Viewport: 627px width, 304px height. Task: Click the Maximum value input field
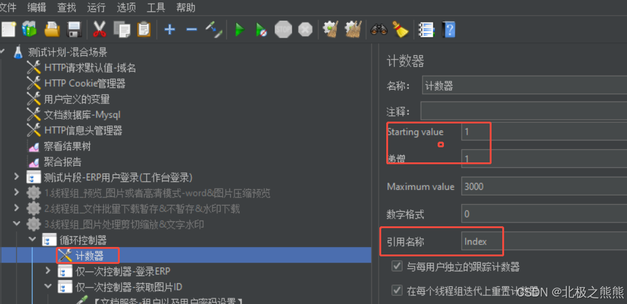pyautogui.click(x=544, y=187)
